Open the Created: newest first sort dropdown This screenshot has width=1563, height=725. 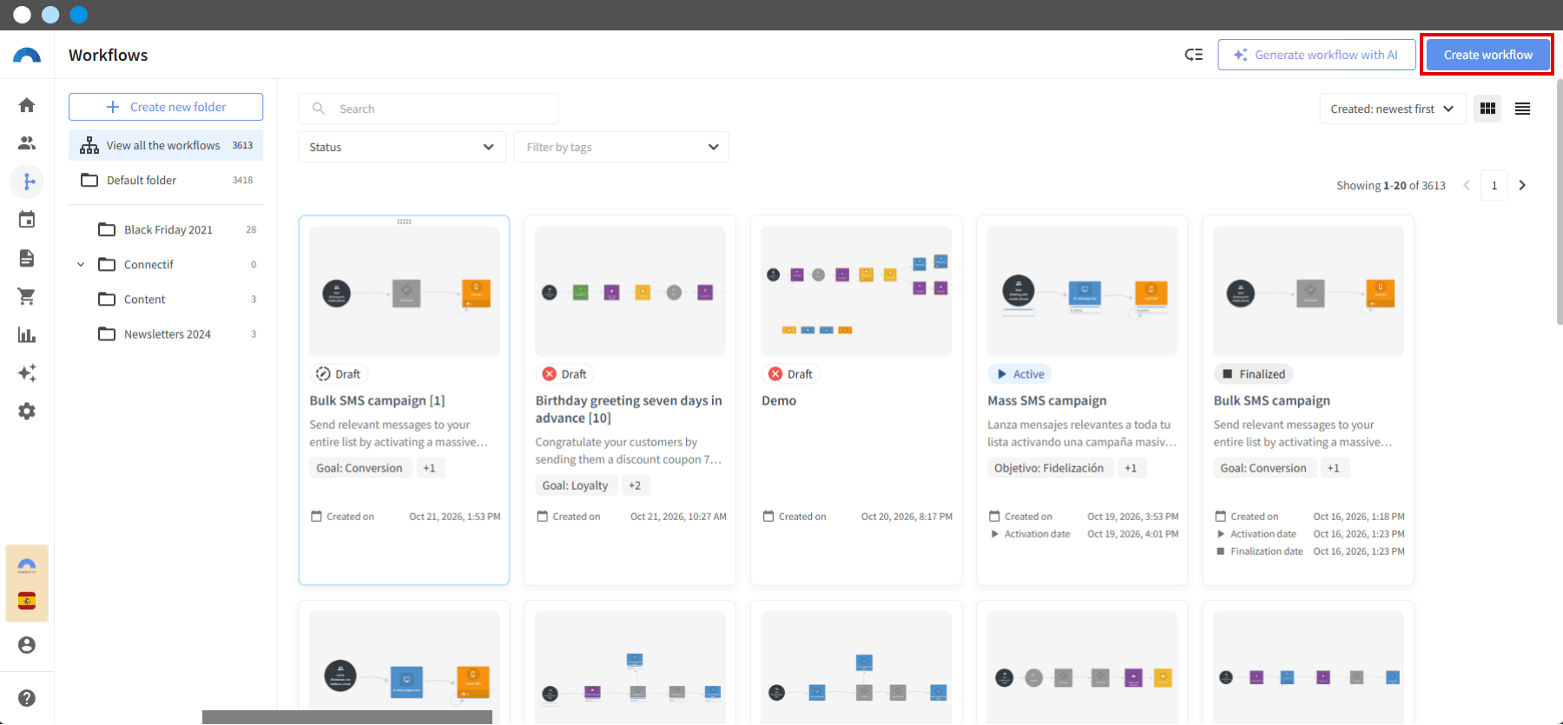(x=1393, y=109)
